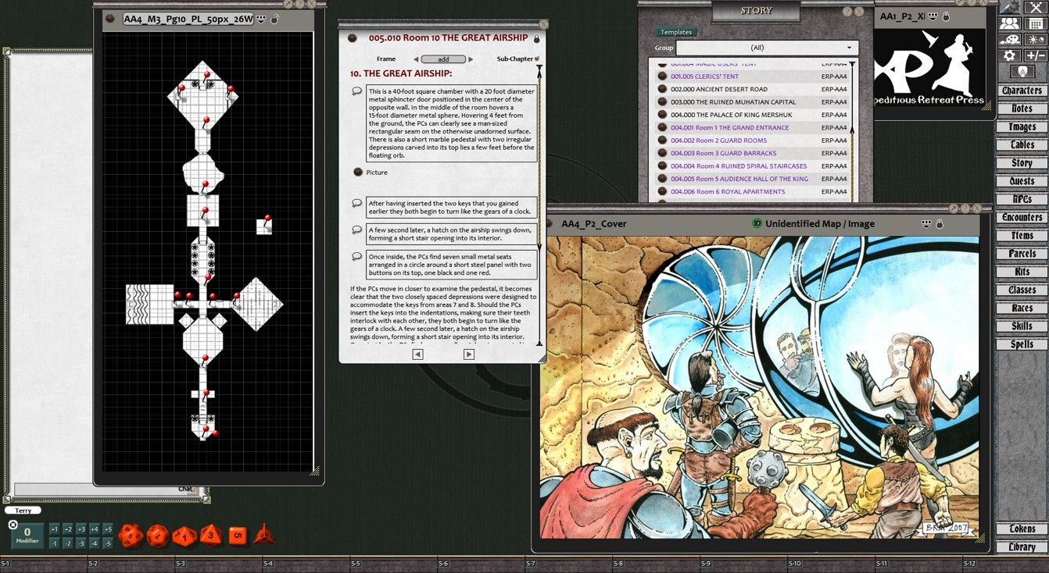
Task: Click the right arrow beside the Frame add cycler
Action: (471, 59)
